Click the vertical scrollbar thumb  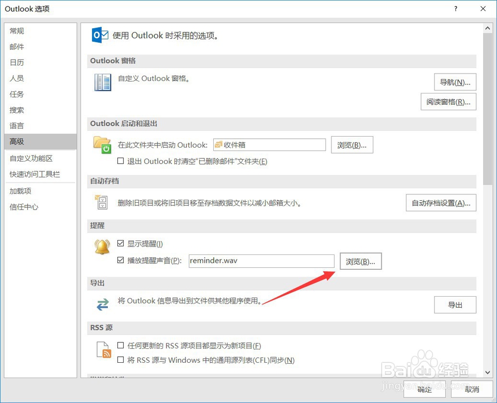pyautogui.click(x=488, y=109)
